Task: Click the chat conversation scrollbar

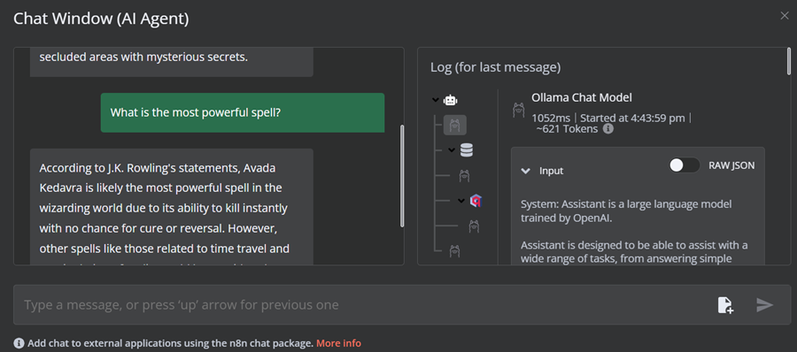Action: pyautogui.click(x=402, y=176)
